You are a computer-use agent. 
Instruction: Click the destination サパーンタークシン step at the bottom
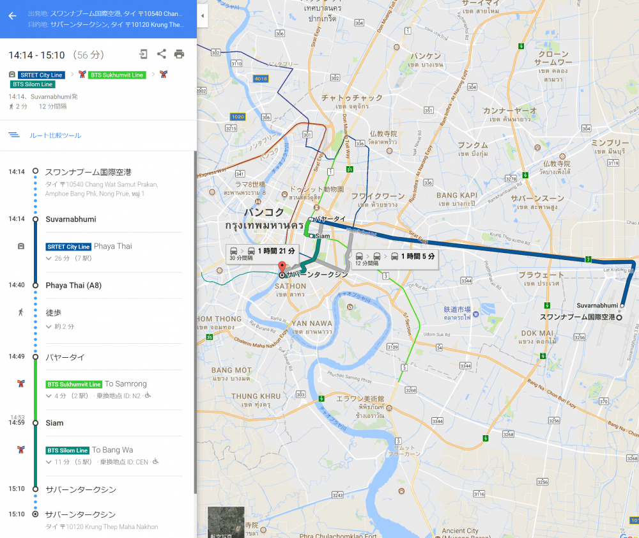coord(81,514)
